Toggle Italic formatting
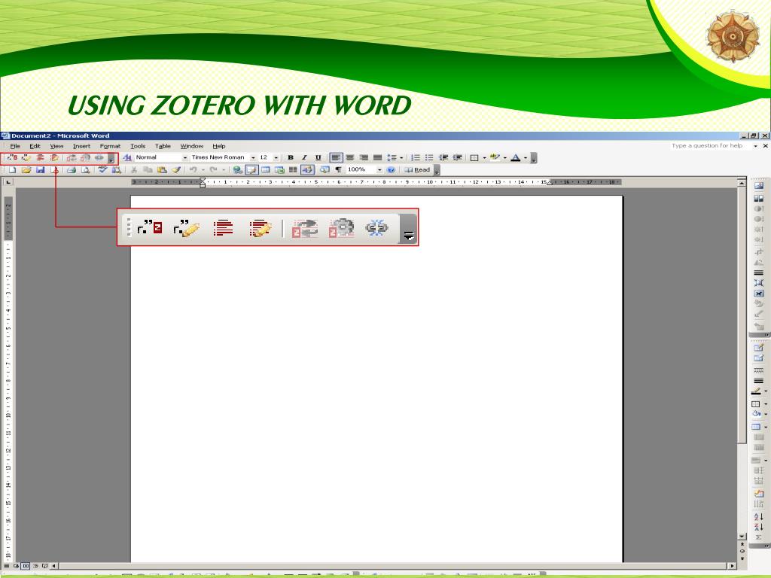 [304, 158]
